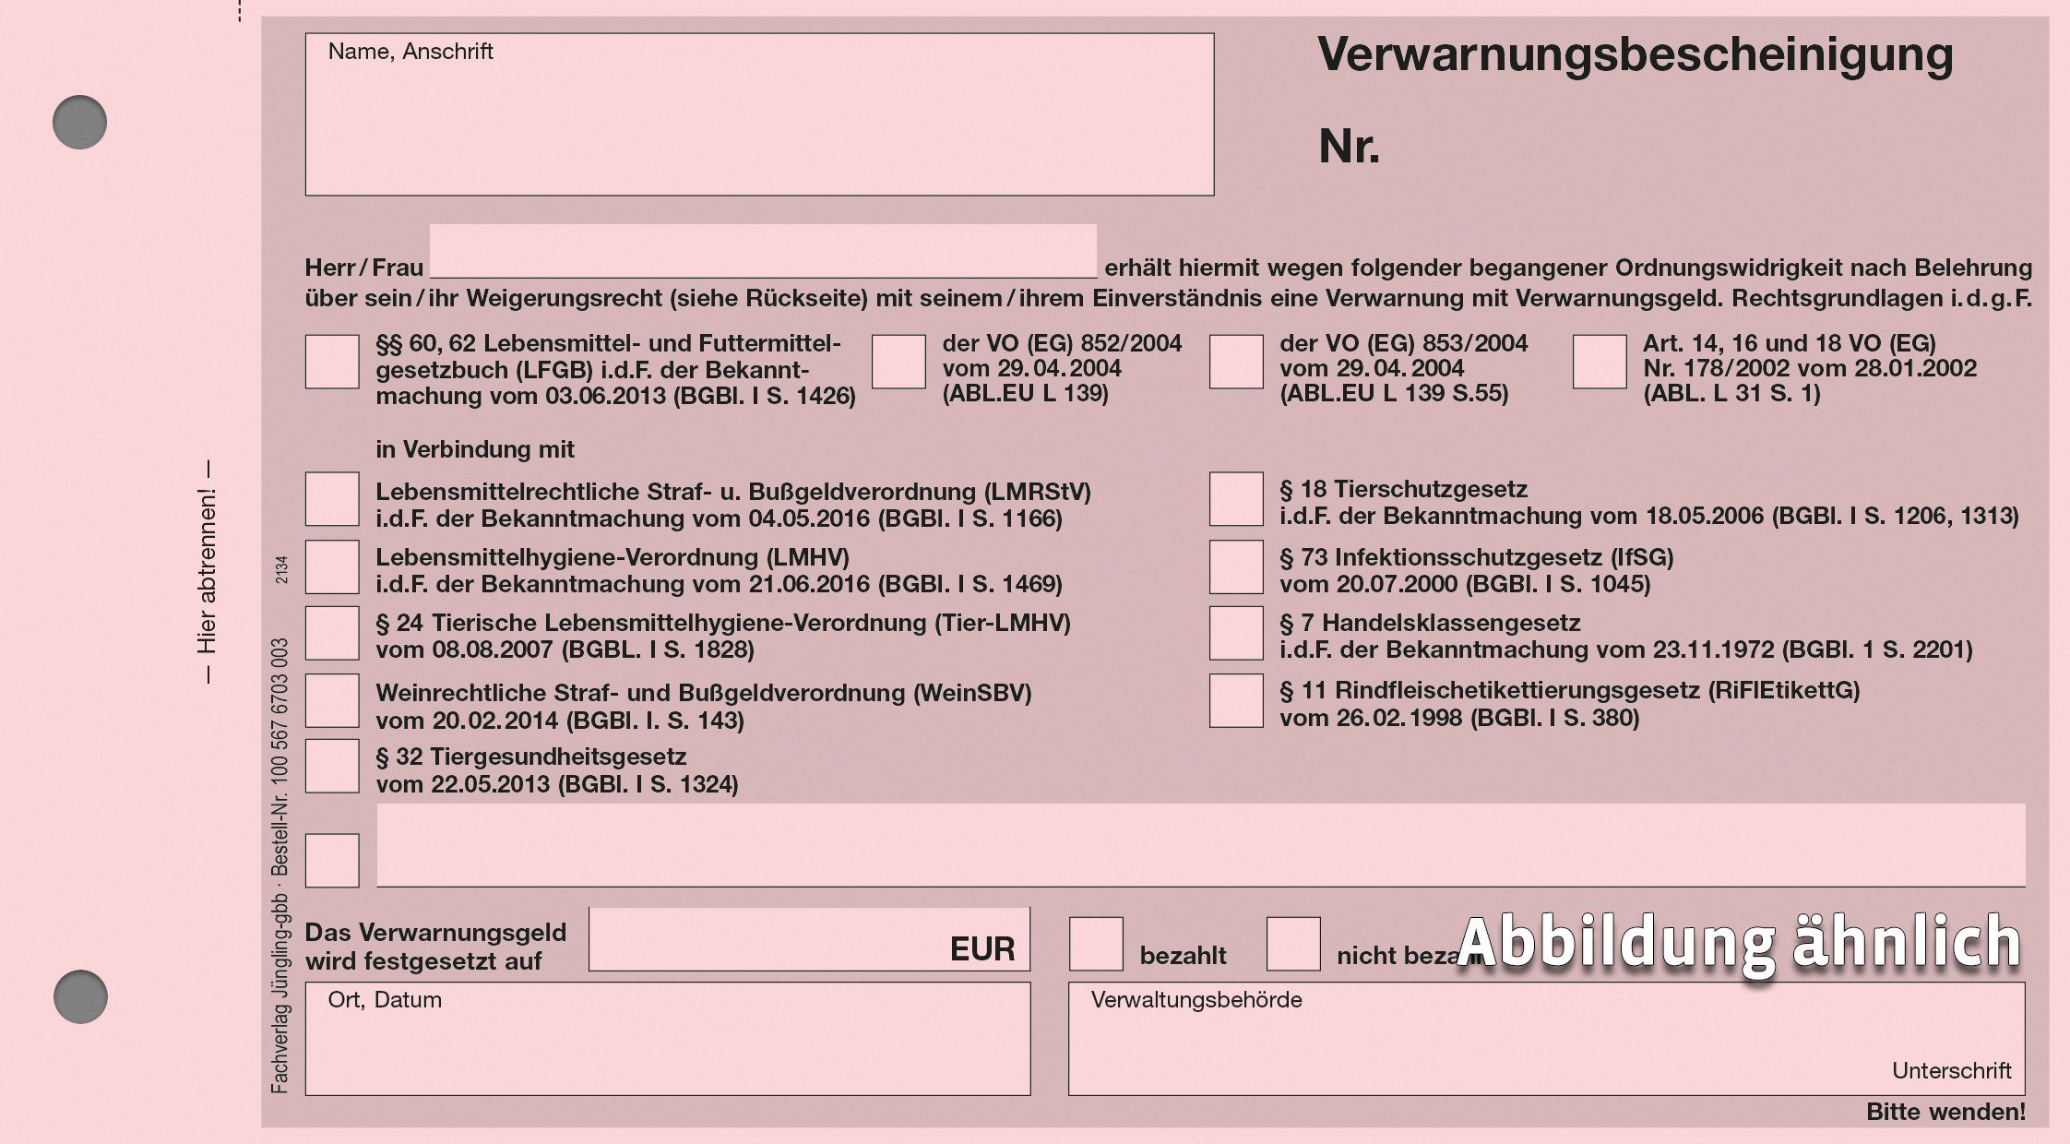Check the § 32 Tiergesundheitsgesetz box
Viewport: 2070px width, 1144px height.
tap(332, 766)
